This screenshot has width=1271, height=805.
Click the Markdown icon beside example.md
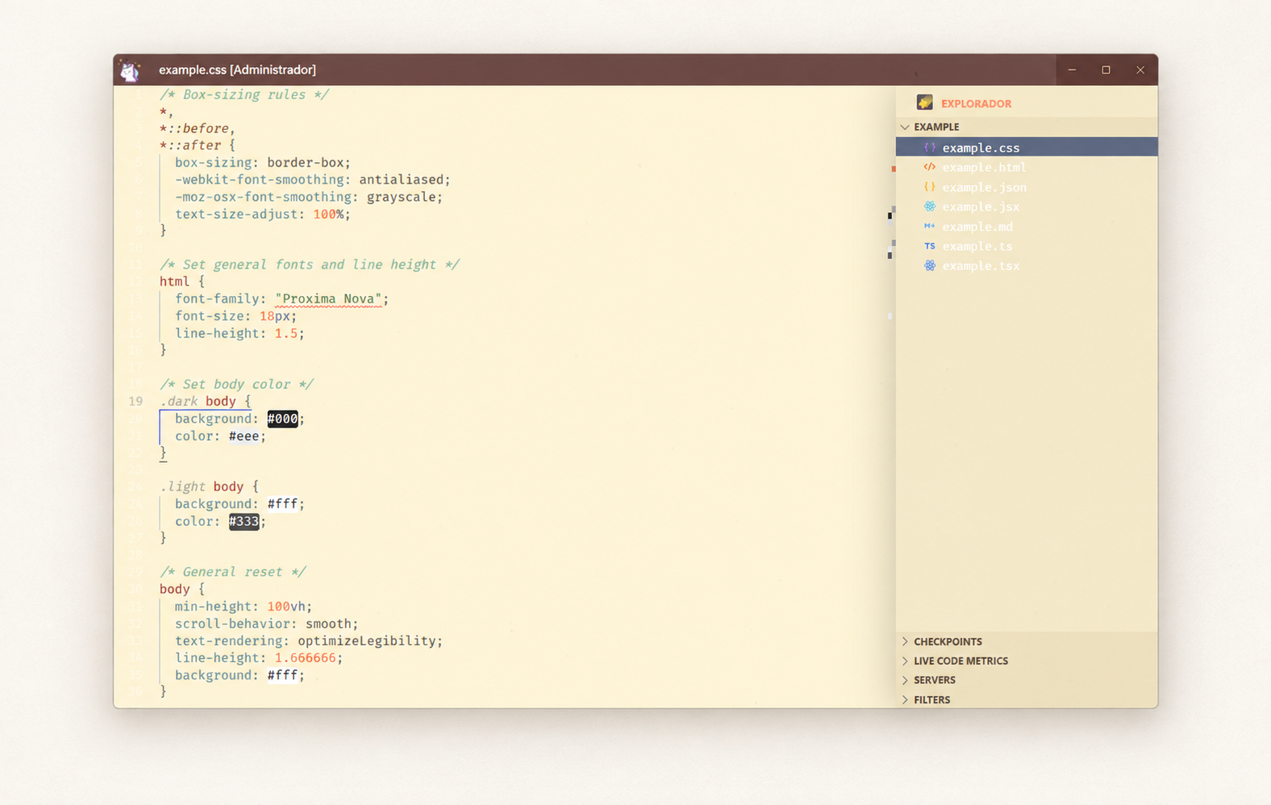pos(929,227)
